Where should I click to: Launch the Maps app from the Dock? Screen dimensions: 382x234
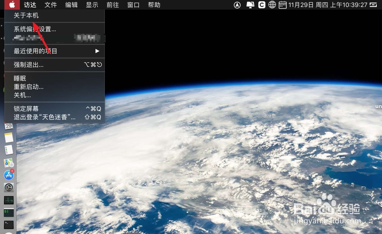(9, 163)
